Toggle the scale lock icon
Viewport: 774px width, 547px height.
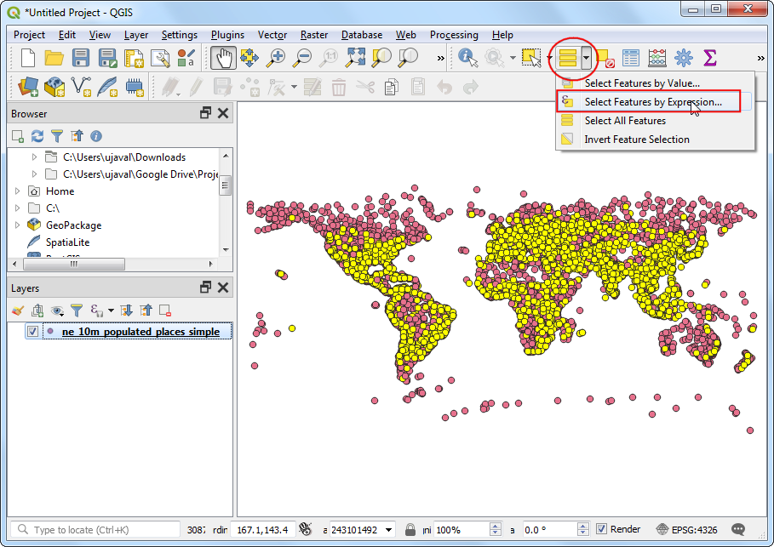410,529
